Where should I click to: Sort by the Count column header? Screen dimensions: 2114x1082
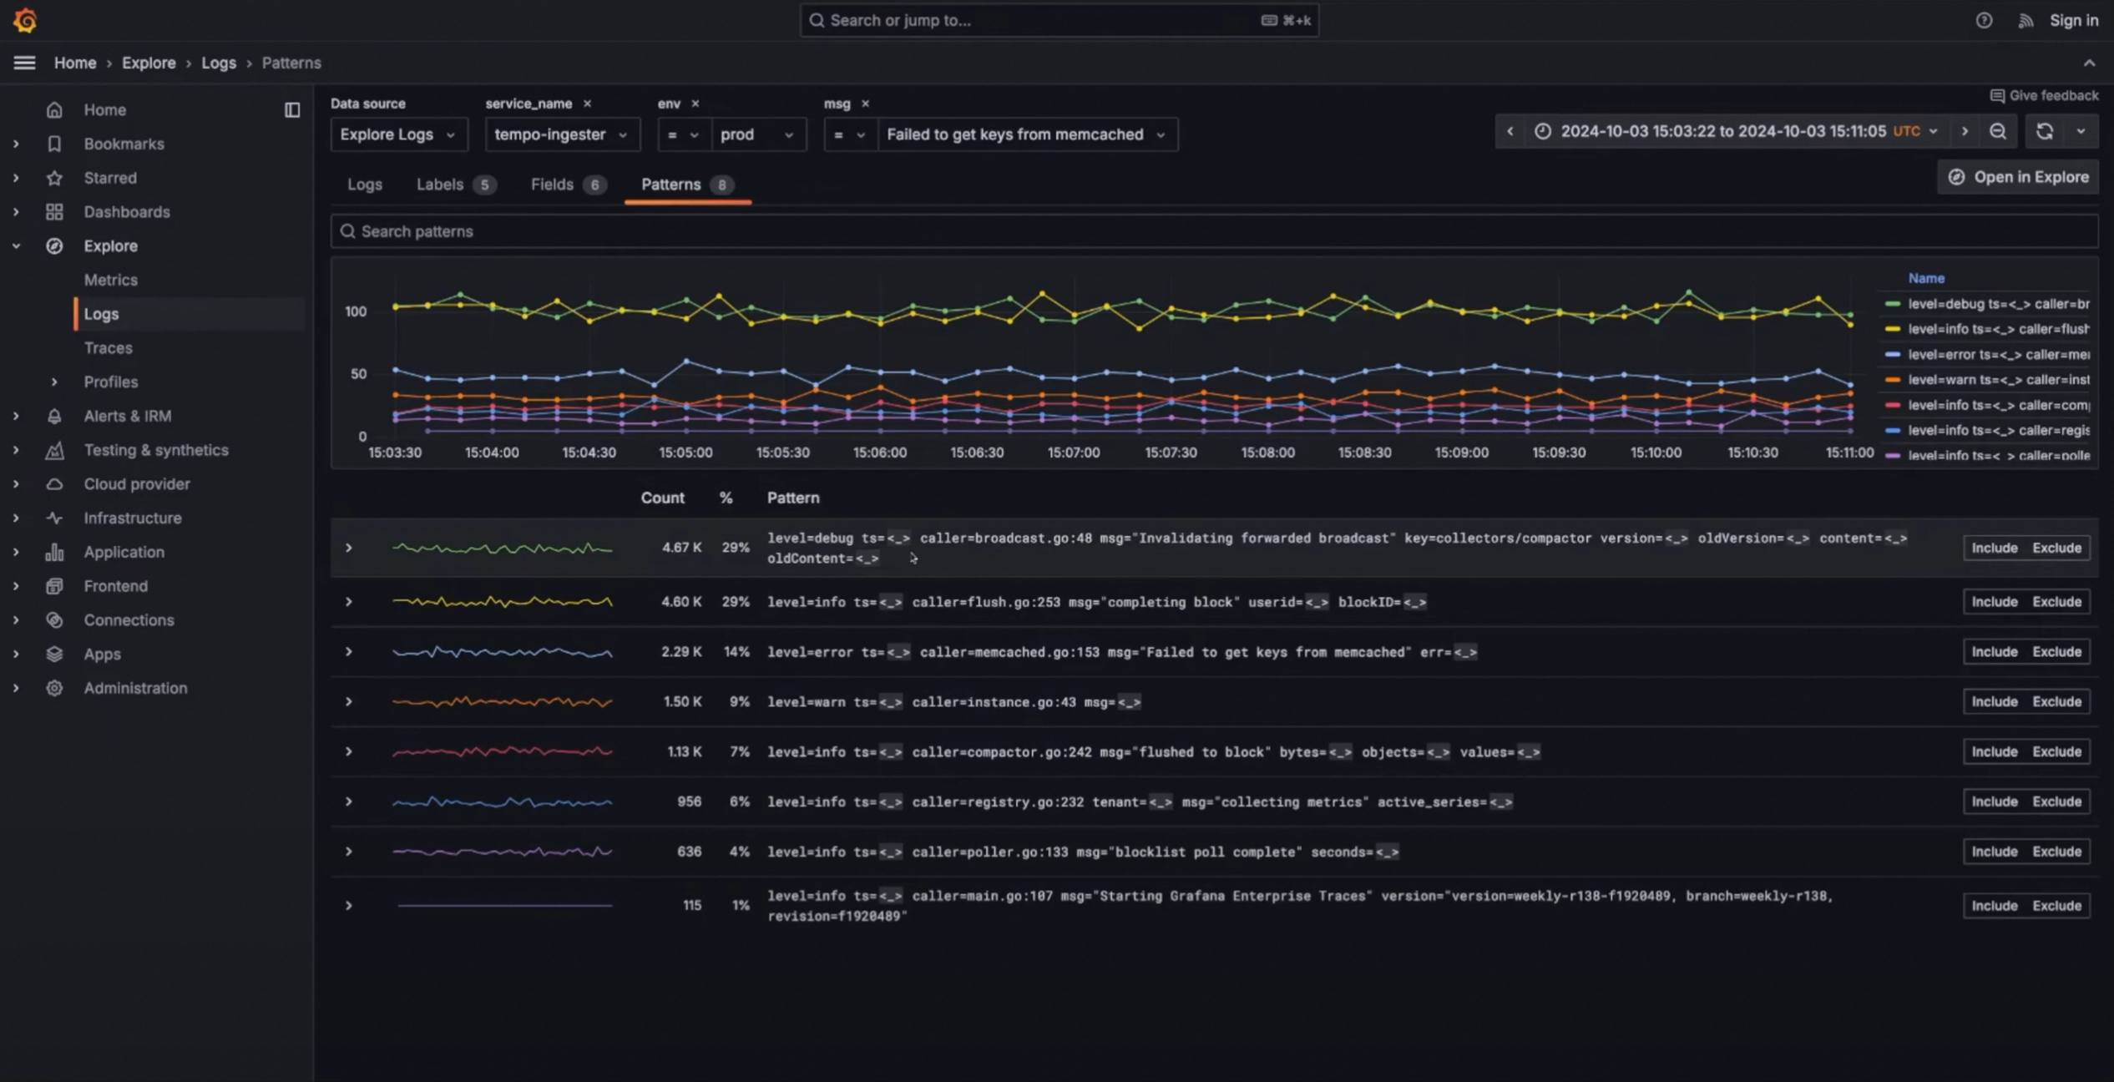coord(662,498)
